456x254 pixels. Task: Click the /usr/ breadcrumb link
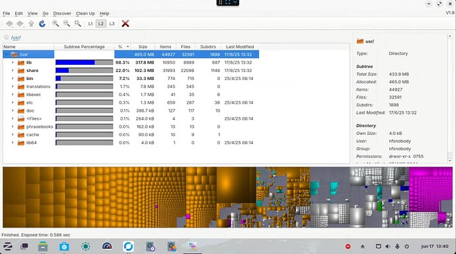pyautogui.click(x=16, y=37)
